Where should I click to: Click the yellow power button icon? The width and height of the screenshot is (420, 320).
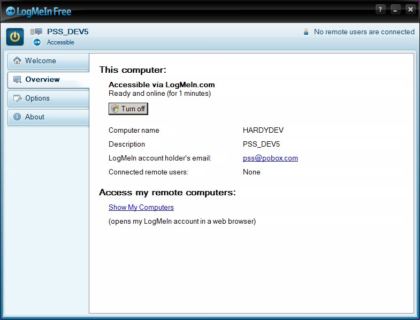coord(15,37)
